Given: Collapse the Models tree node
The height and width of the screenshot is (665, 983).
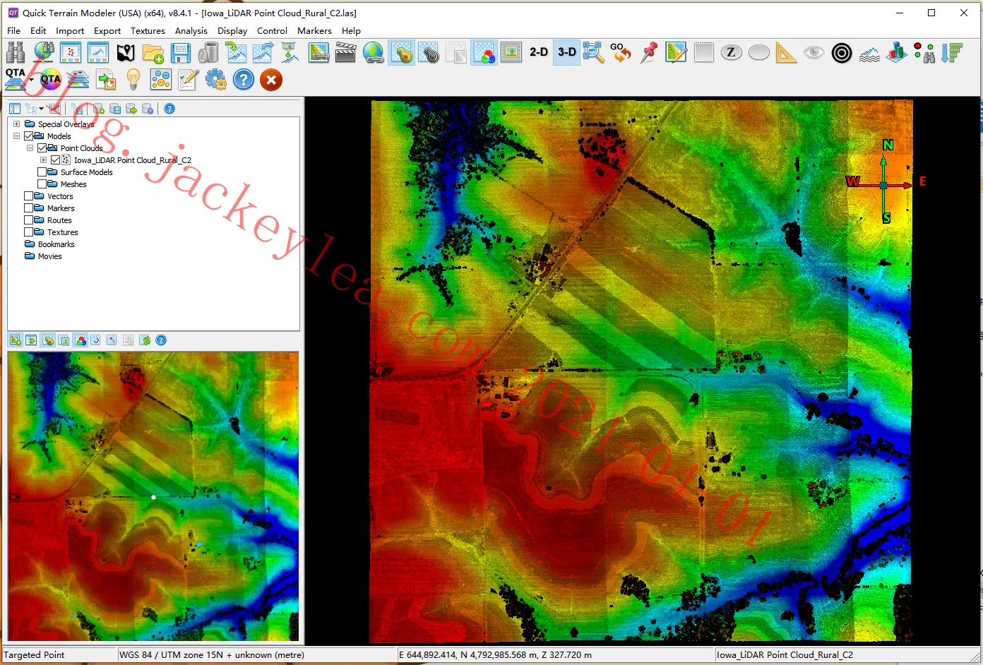Looking at the screenshot, I should pos(16,136).
